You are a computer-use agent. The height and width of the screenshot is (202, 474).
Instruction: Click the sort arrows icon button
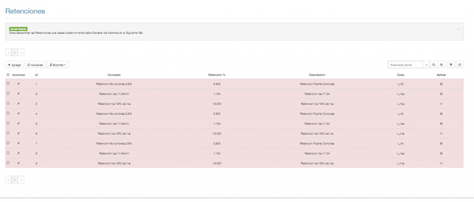pos(460,65)
